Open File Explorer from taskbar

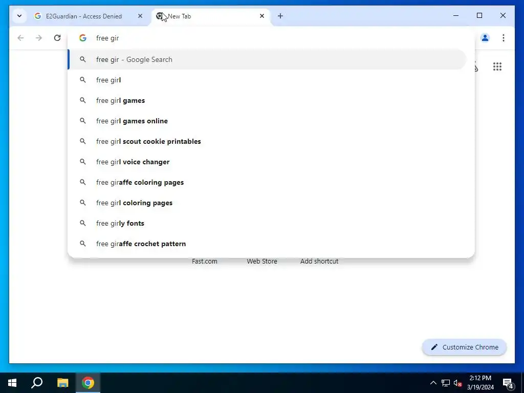click(62, 383)
